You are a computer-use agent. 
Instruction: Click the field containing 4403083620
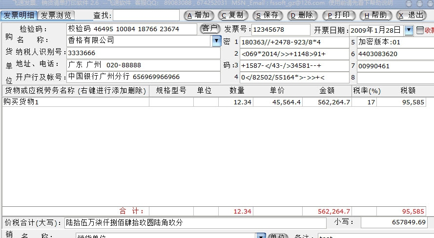395,54
